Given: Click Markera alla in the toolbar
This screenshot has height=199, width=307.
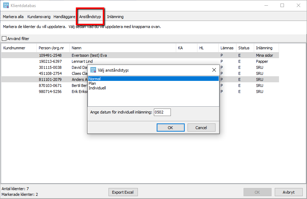Looking at the screenshot, I should [x=13, y=17].
